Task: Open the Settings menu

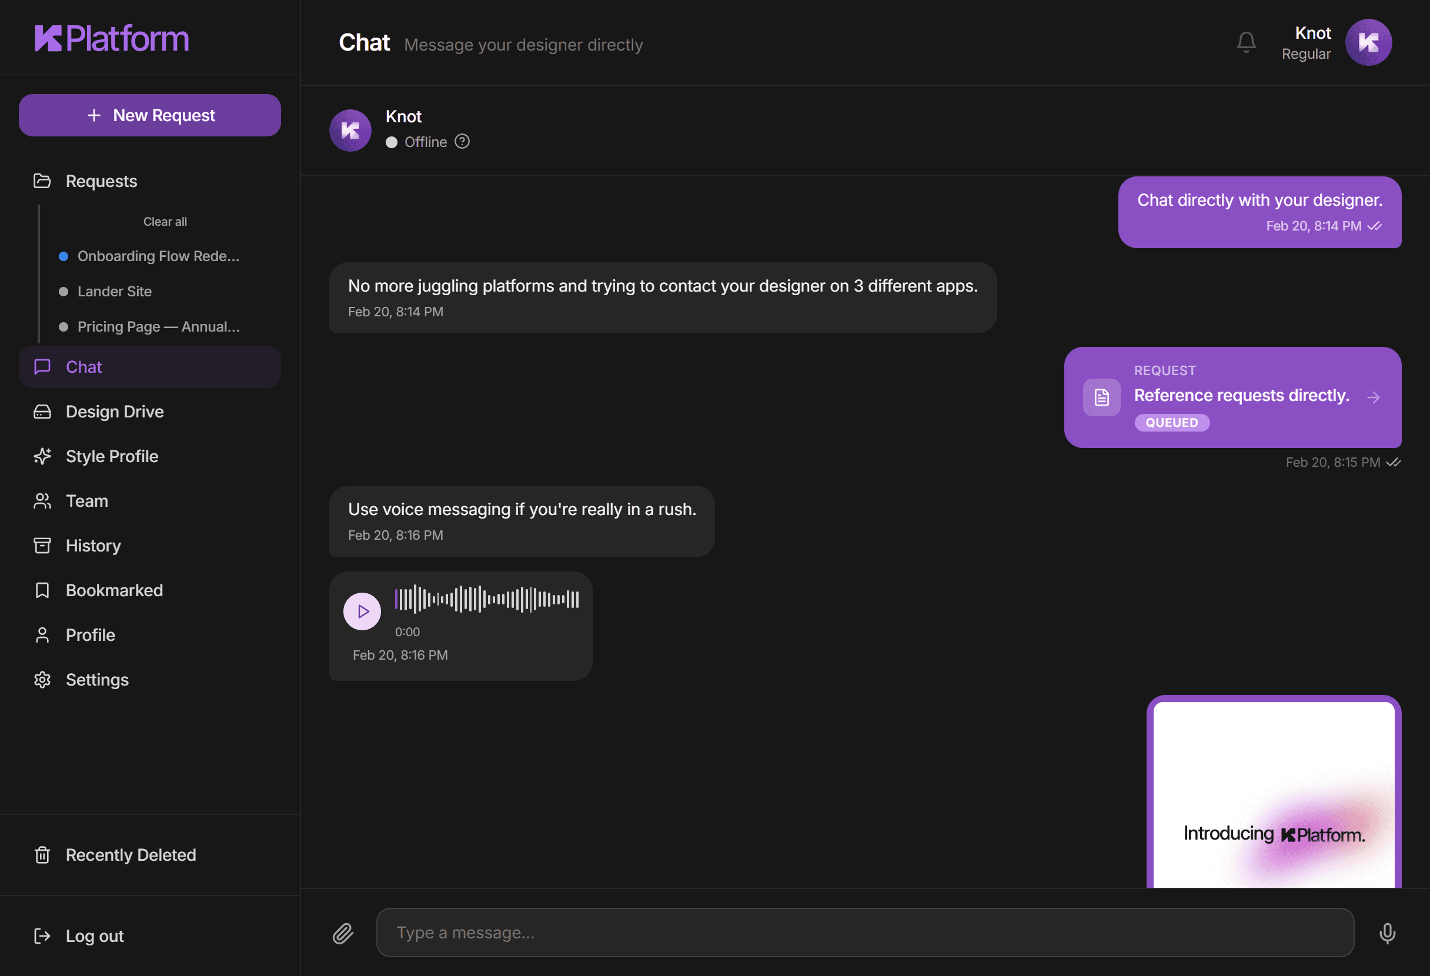Action: [x=96, y=680]
